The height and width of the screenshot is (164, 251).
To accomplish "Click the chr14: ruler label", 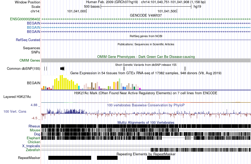I will click(35, 11).
